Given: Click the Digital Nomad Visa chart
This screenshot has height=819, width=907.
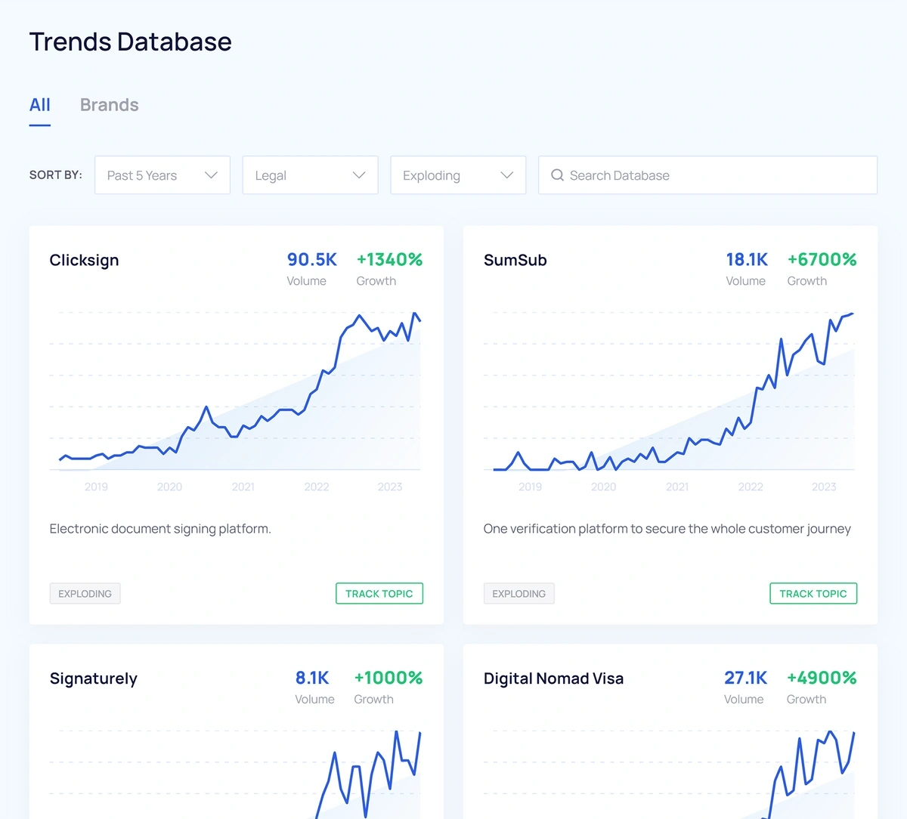Looking at the screenshot, I should coord(670,772).
